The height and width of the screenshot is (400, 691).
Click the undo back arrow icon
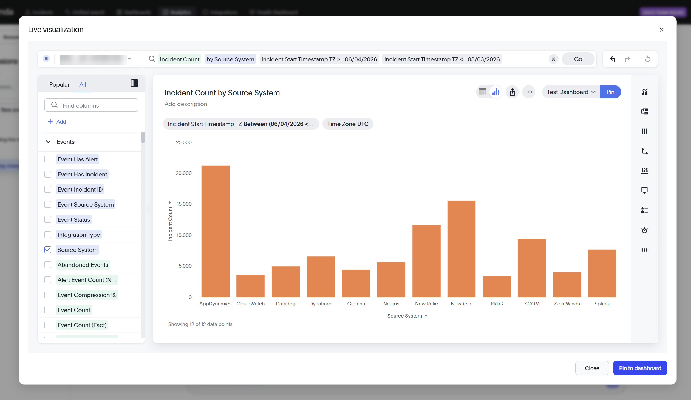coord(613,59)
